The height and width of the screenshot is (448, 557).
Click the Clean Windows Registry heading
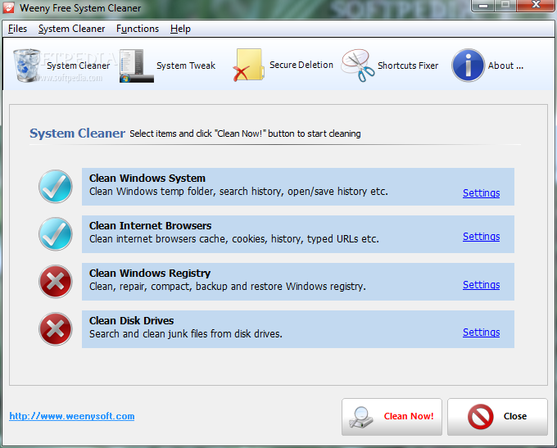[150, 274]
